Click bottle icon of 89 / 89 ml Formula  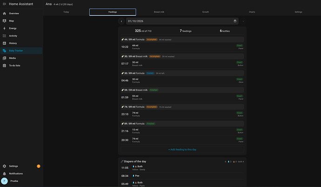coord(122,124)
